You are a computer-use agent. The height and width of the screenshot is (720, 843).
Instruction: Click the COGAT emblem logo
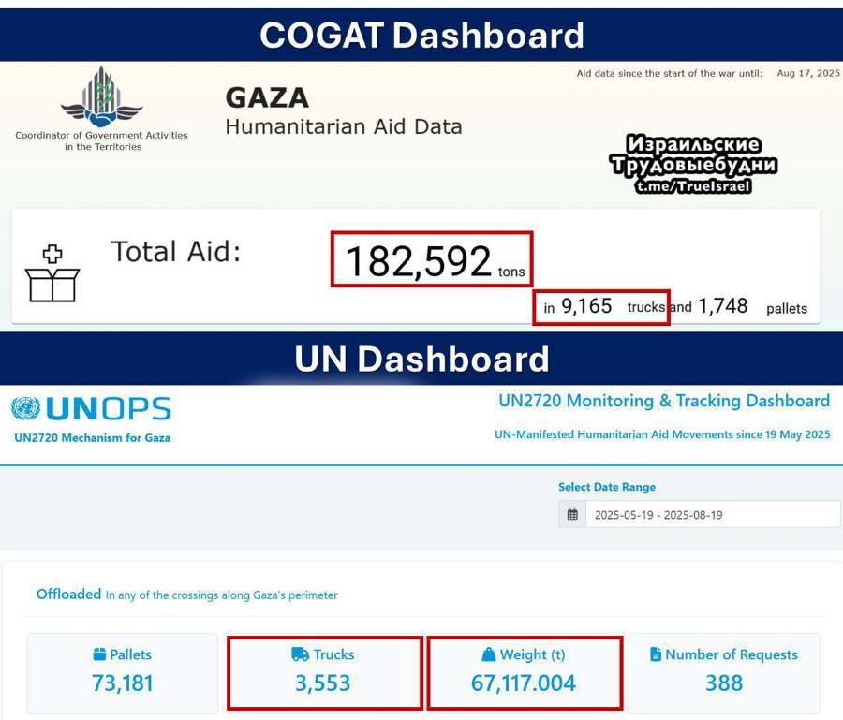[101, 96]
